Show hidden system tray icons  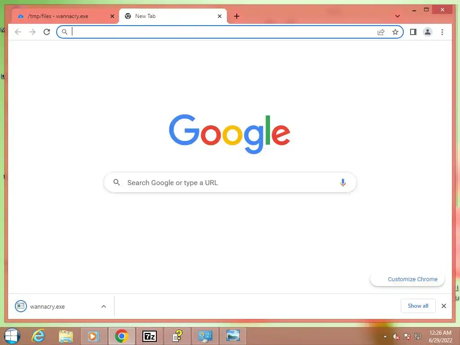tap(385, 336)
